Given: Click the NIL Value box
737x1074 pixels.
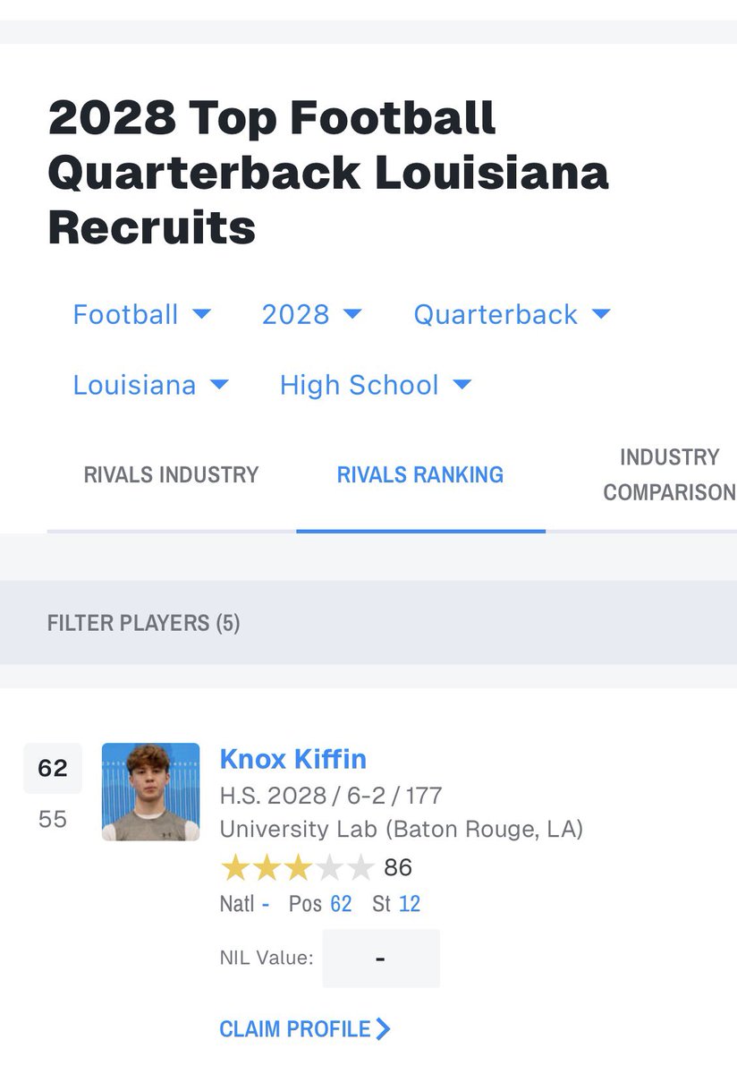Looking at the screenshot, I should 381,959.
